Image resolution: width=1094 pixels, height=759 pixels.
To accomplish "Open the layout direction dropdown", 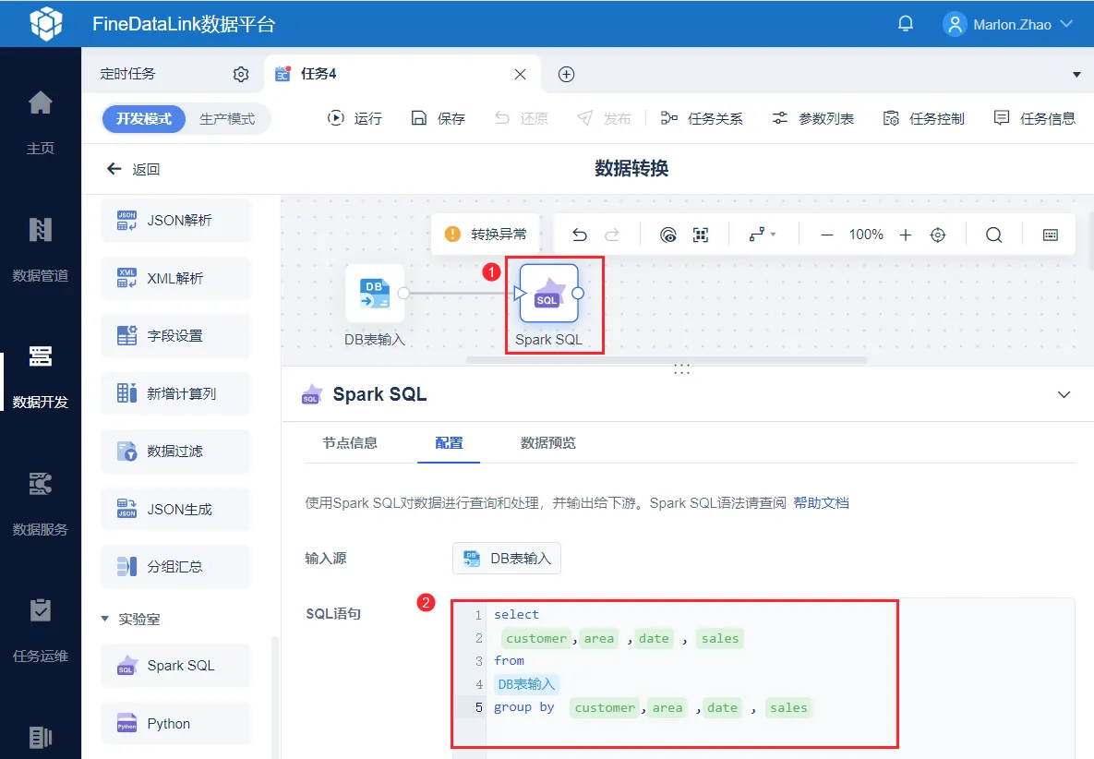I will point(762,235).
